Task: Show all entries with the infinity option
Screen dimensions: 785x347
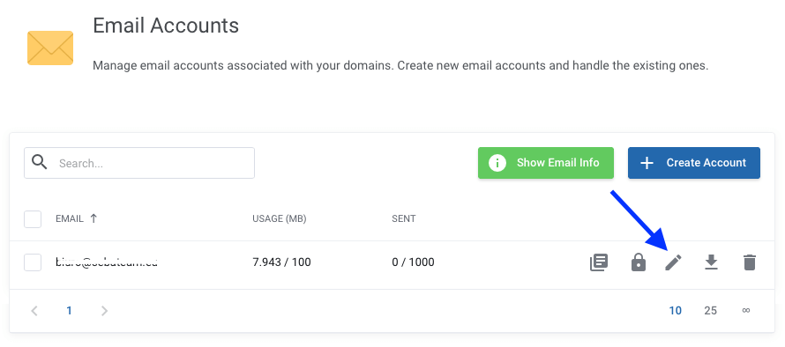Action: click(x=746, y=310)
